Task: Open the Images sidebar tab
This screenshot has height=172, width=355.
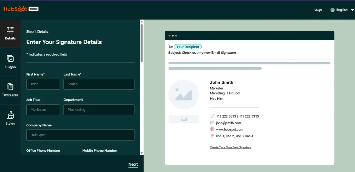Action: (10, 62)
